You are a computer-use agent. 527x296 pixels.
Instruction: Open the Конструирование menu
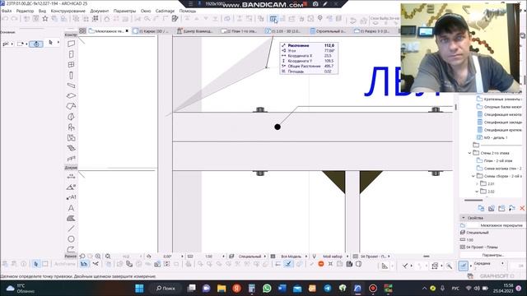coord(68,11)
